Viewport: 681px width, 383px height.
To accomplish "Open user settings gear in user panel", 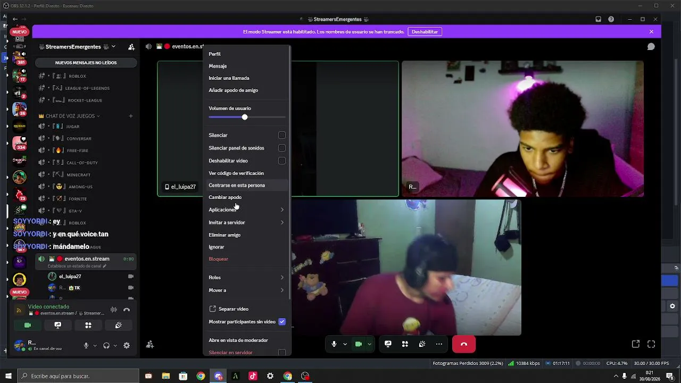I will tap(127, 345).
